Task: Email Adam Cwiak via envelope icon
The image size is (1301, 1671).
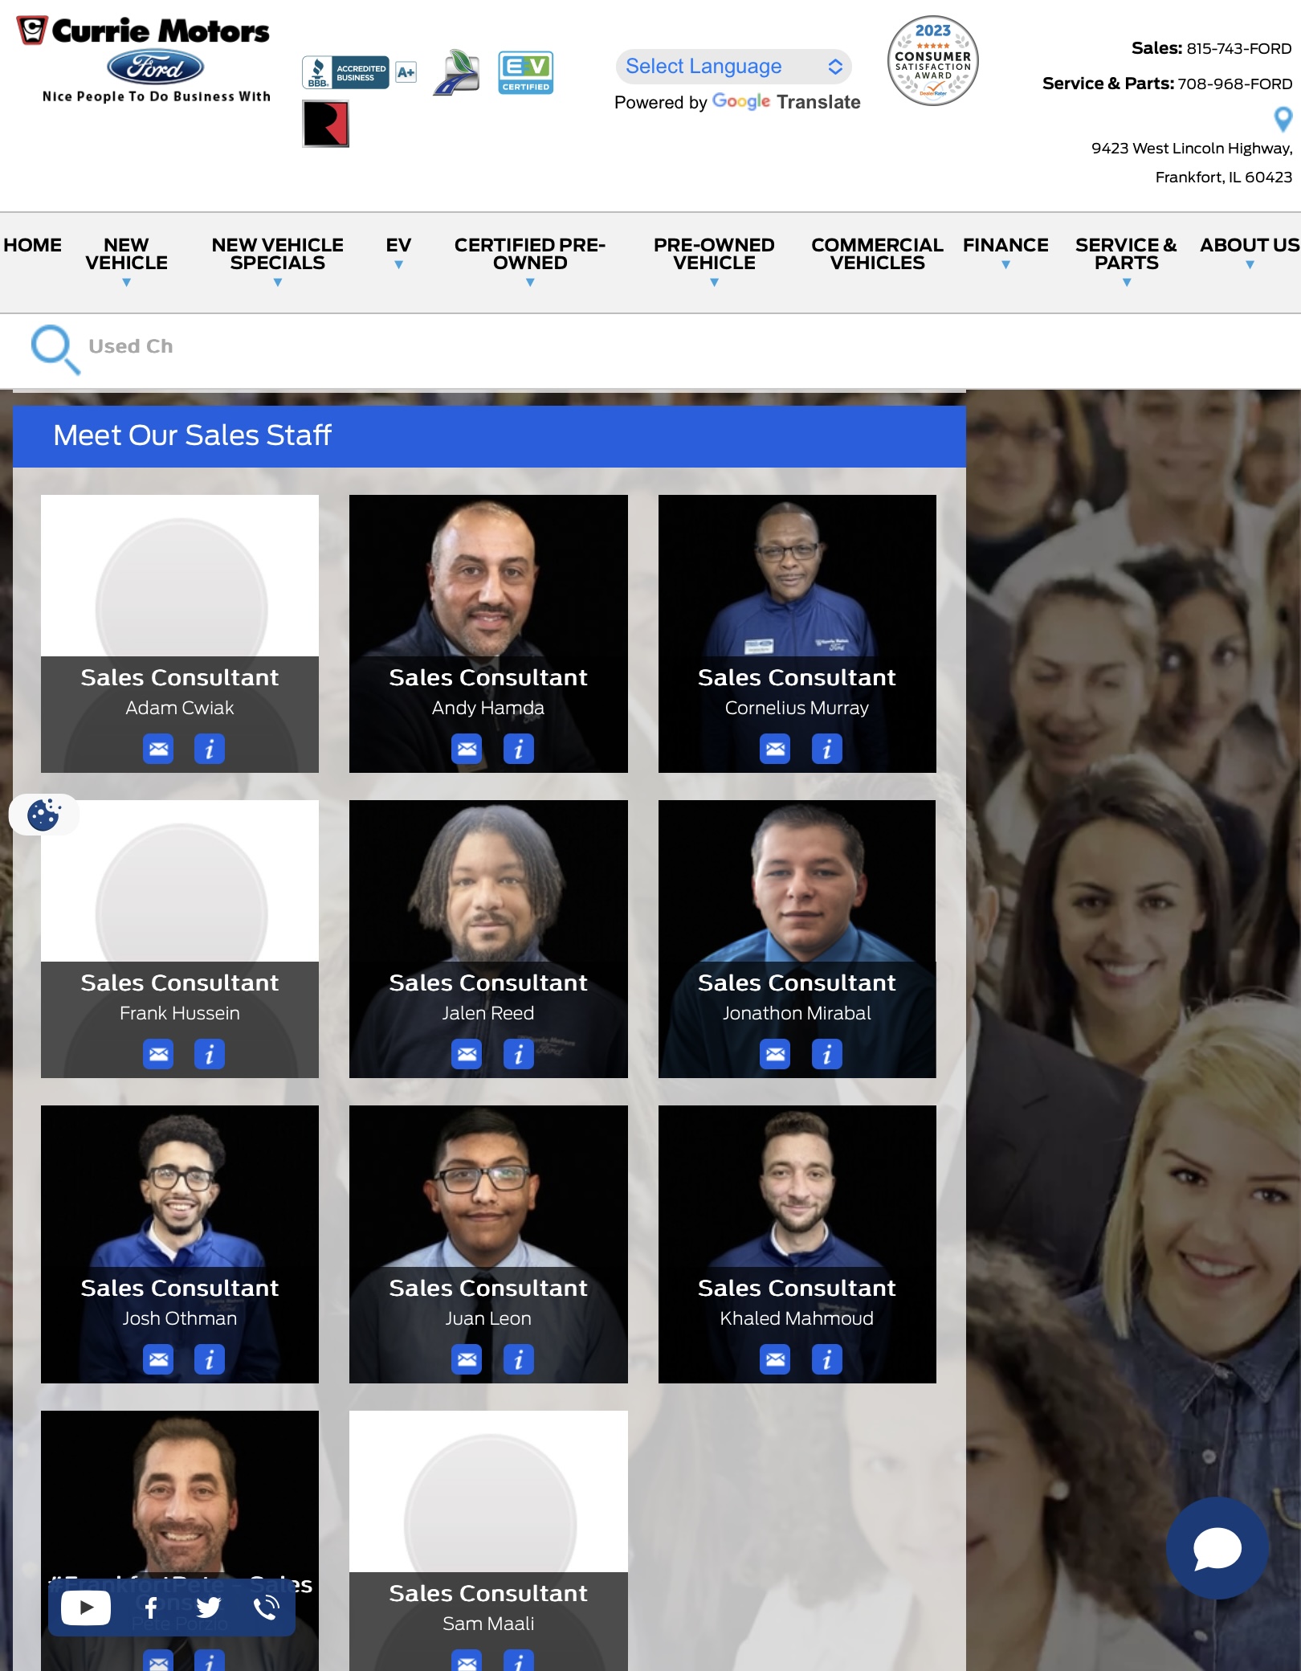Action: (x=158, y=749)
